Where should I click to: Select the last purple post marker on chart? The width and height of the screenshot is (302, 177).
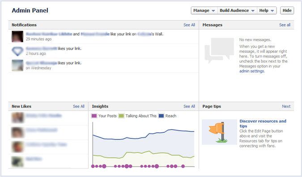click(x=183, y=166)
